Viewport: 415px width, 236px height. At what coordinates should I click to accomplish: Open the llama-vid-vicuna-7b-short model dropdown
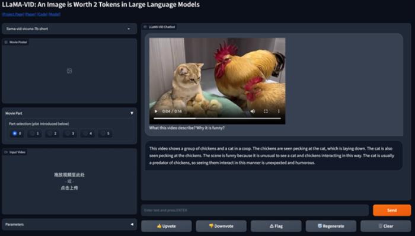click(x=69, y=29)
